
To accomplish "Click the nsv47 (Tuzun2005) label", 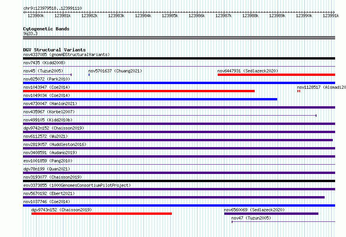I will coord(251,218).
